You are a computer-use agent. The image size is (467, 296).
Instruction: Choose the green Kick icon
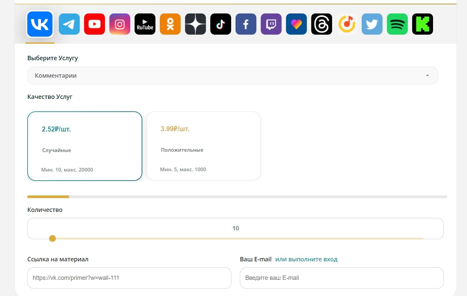point(423,24)
